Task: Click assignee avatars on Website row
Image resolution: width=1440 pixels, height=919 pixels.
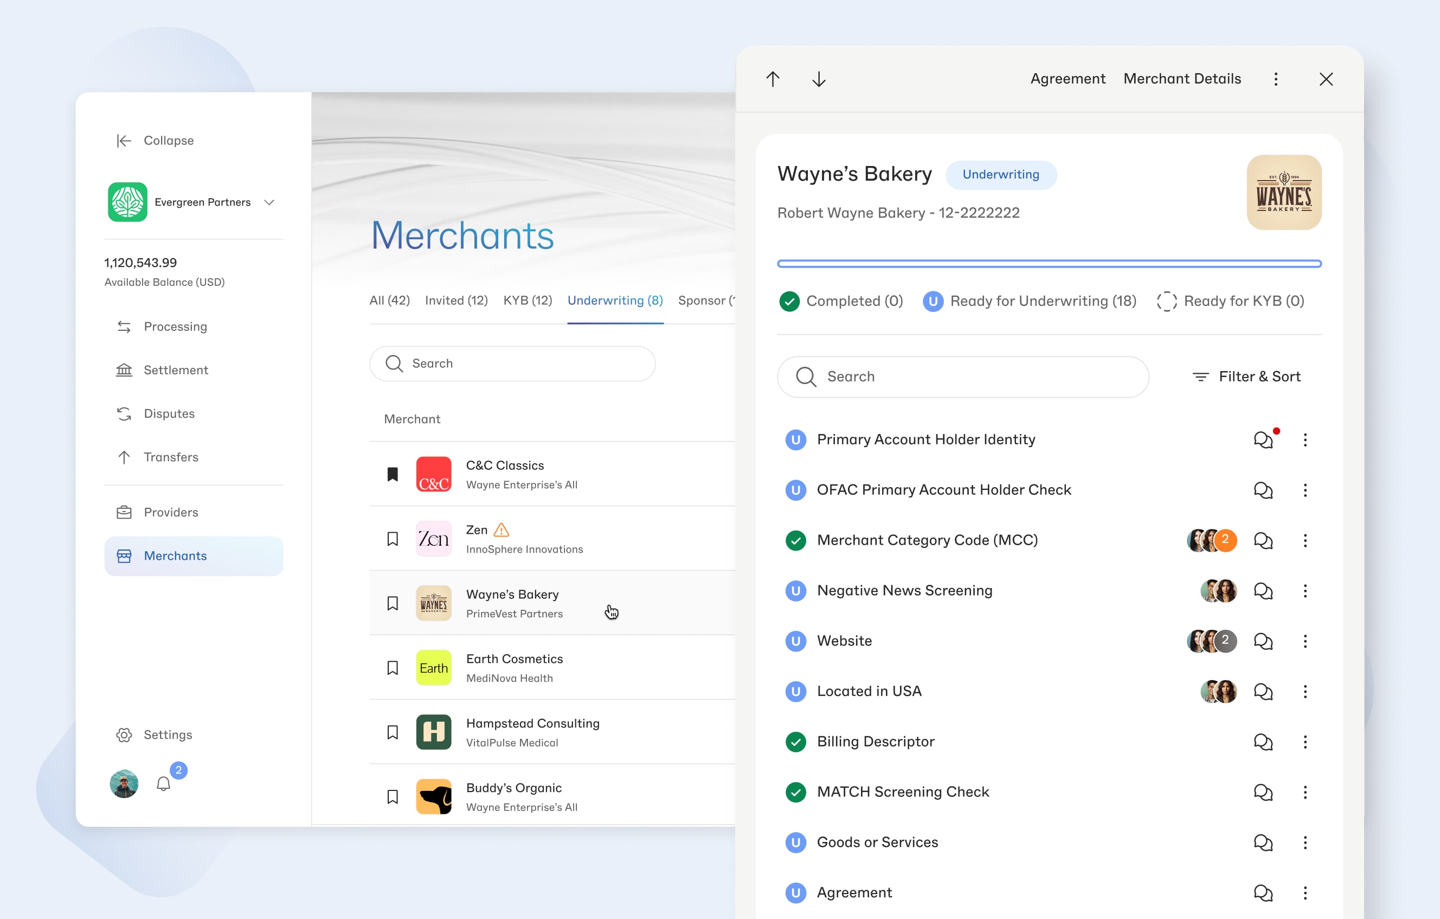Action: (1212, 641)
